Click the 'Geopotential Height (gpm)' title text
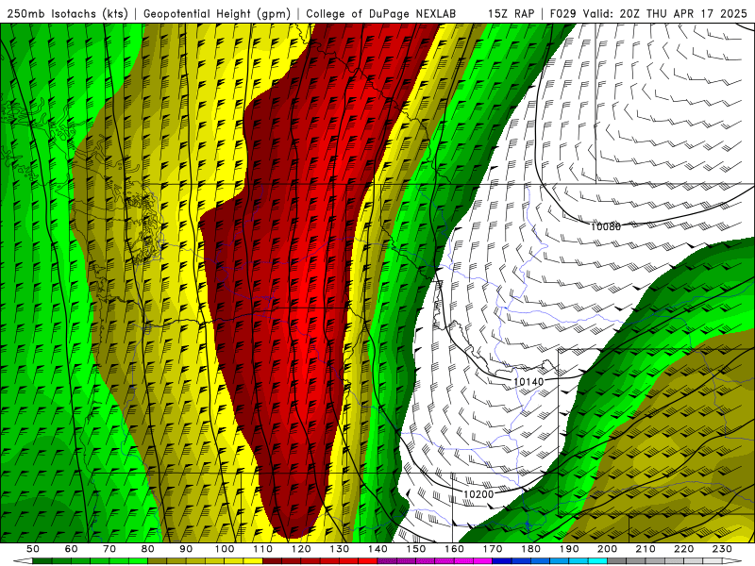The image size is (755, 566). pos(217,13)
